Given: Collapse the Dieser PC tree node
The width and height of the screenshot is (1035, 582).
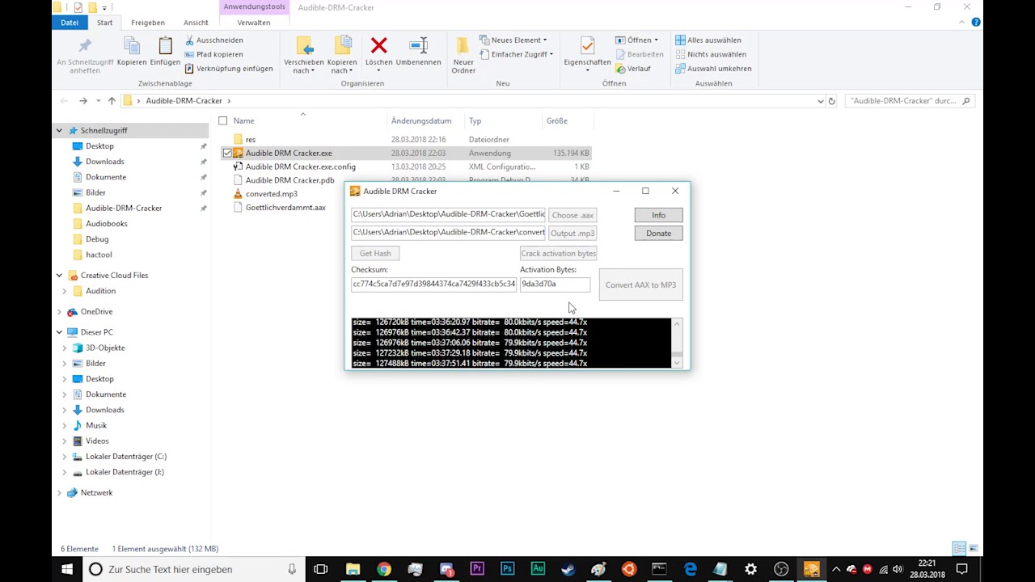Looking at the screenshot, I should tap(59, 332).
